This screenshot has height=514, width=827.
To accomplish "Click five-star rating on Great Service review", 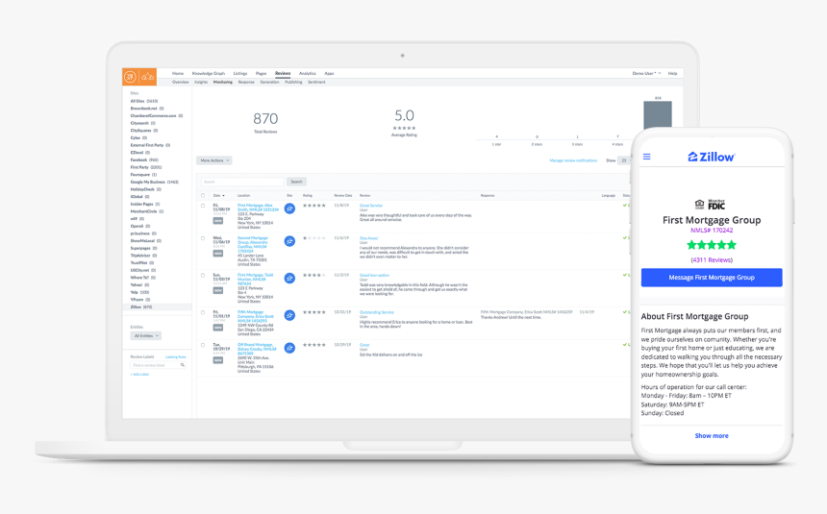I will click(x=314, y=206).
